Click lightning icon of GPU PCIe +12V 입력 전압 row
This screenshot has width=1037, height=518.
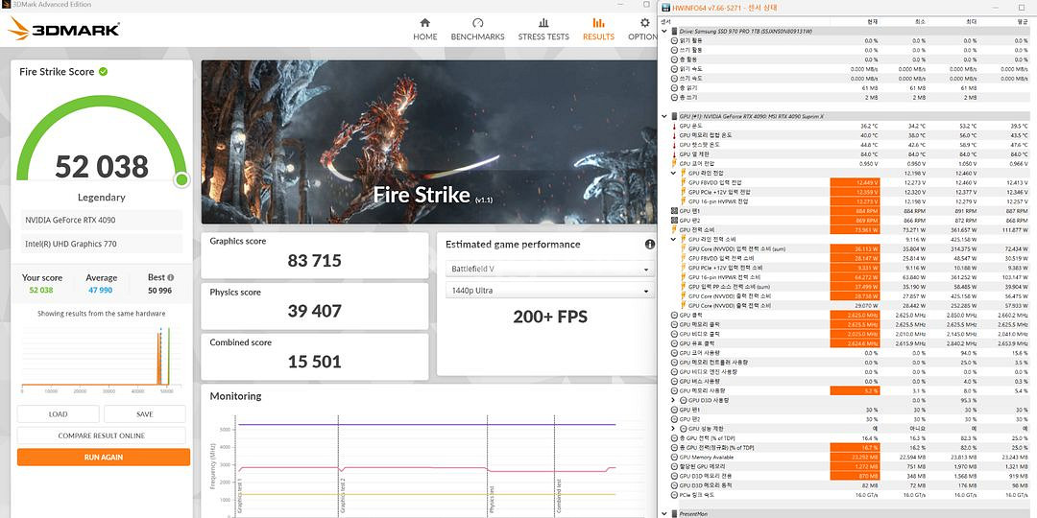pos(684,192)
